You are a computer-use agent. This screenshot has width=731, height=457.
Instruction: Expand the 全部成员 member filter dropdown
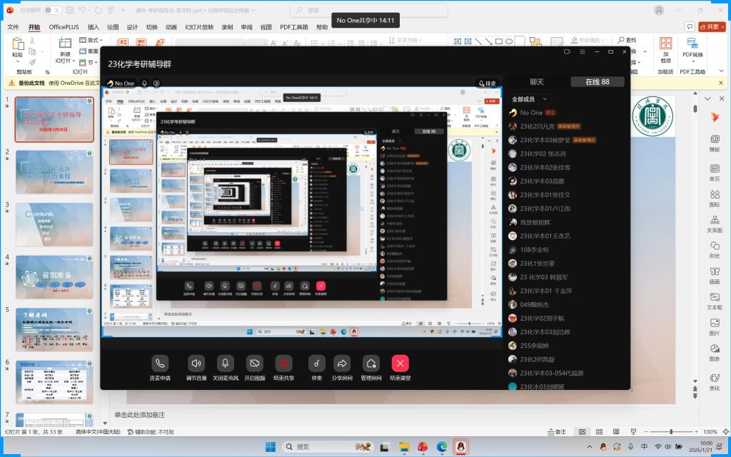click(530, 99)
